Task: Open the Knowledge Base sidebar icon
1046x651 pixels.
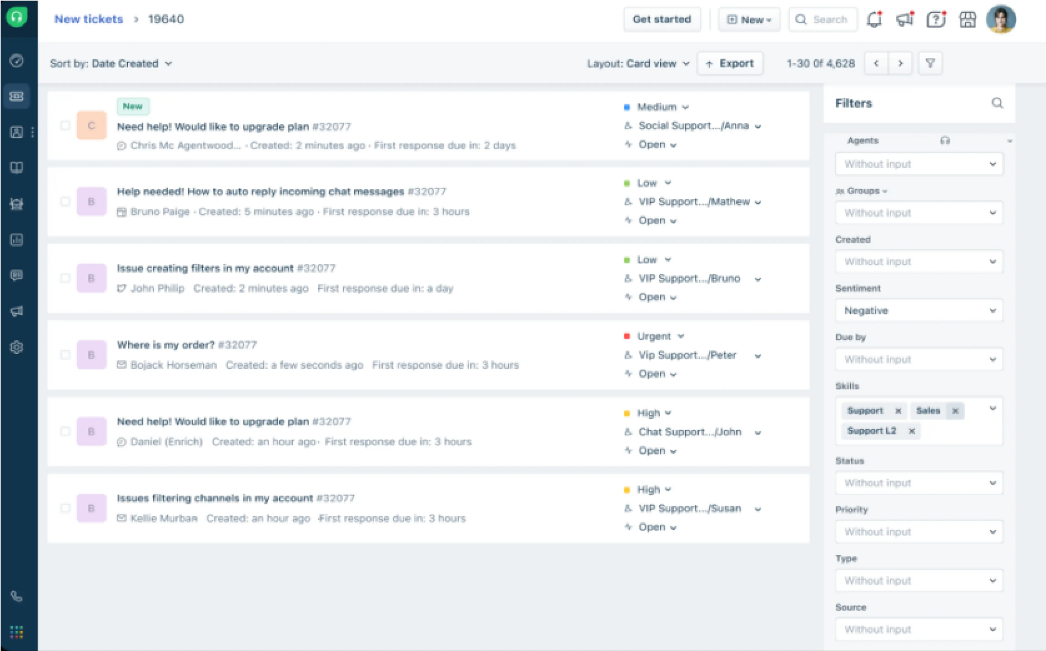Action: click(17, 167)
